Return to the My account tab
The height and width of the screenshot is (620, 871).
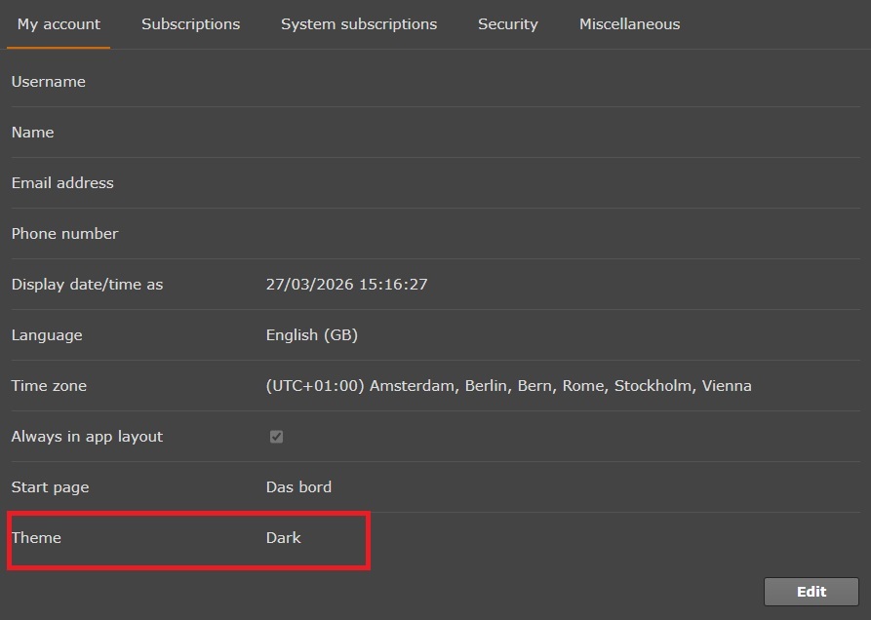pyautogui.click(x=59, y=24)
